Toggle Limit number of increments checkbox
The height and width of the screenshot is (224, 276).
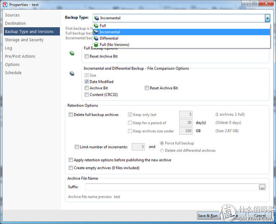(x=77, y=147)
